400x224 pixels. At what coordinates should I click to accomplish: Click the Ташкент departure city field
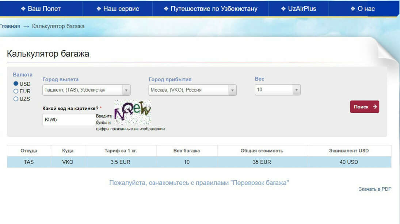(x=82, y=90)
